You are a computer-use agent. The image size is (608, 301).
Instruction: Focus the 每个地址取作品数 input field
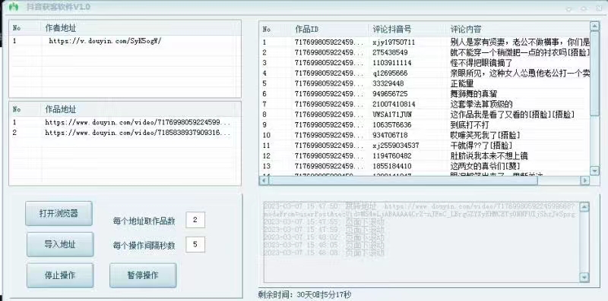[195, 220]
